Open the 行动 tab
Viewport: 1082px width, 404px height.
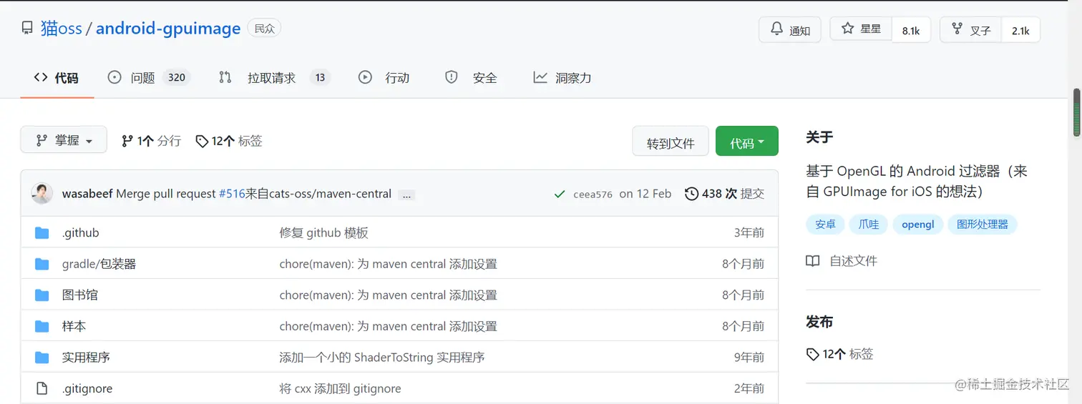(x=384, y=77)
